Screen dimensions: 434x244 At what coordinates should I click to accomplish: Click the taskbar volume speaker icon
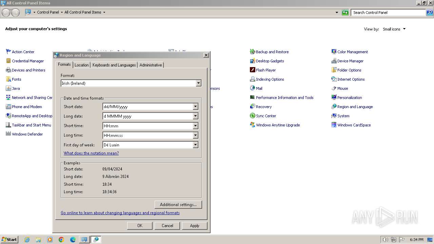click(386, 240)
